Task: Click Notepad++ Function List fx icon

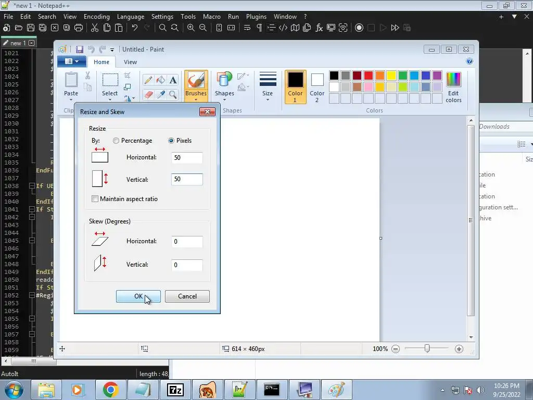Action: coord(319,28)
